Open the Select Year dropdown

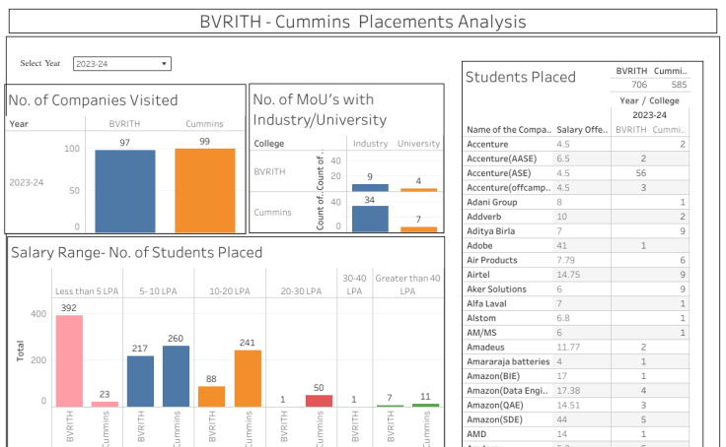point(122,64)
